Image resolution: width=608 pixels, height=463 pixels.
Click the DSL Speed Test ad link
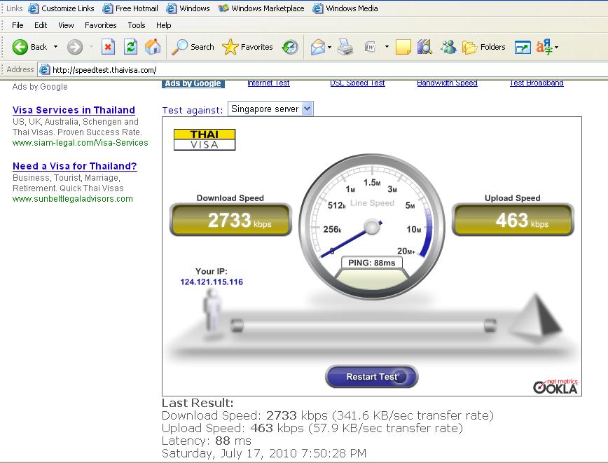click(x=357, y=83)
